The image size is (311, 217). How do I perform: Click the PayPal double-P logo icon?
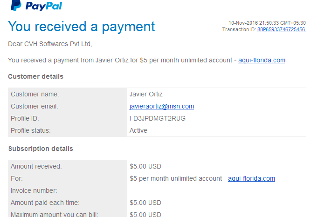16,5
